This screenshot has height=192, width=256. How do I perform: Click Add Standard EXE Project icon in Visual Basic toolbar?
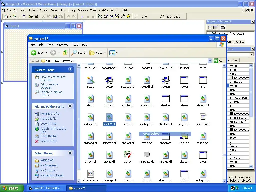tap(6, 17)
